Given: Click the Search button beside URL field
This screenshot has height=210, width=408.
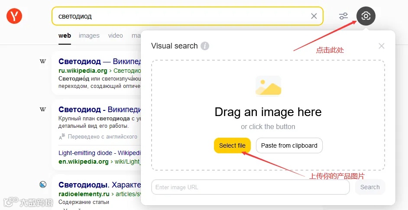Looking at the screenshot, I should point(370,187).
